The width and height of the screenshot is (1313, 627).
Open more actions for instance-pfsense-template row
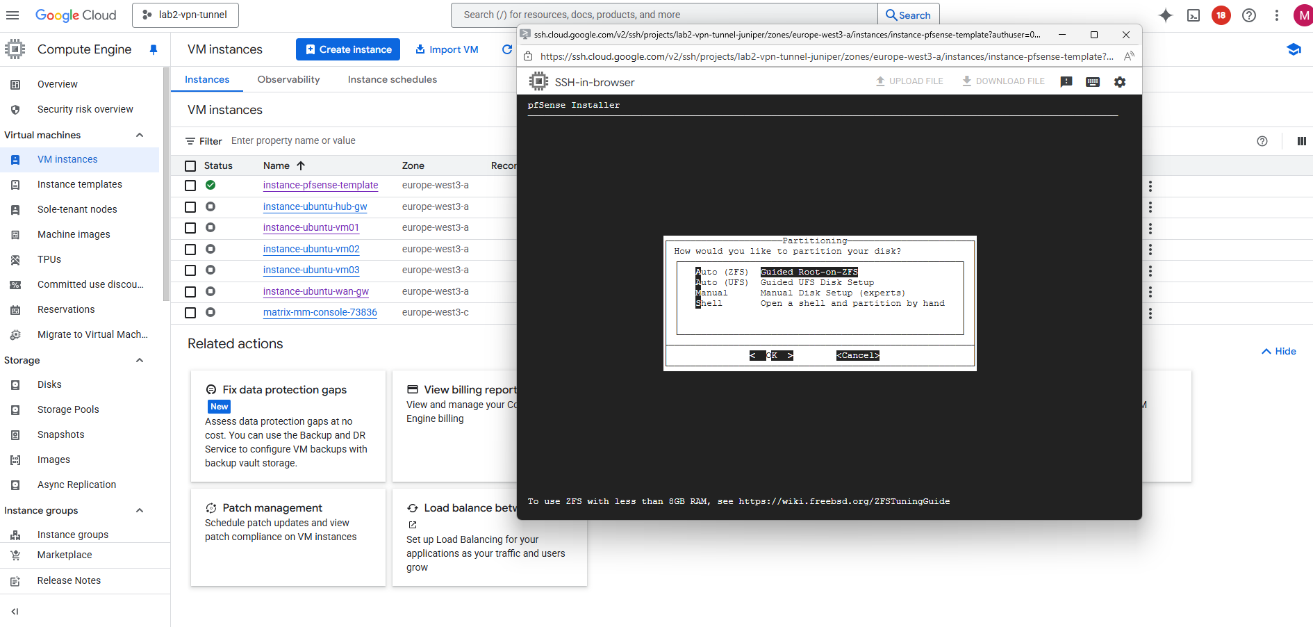(1150, 186)
